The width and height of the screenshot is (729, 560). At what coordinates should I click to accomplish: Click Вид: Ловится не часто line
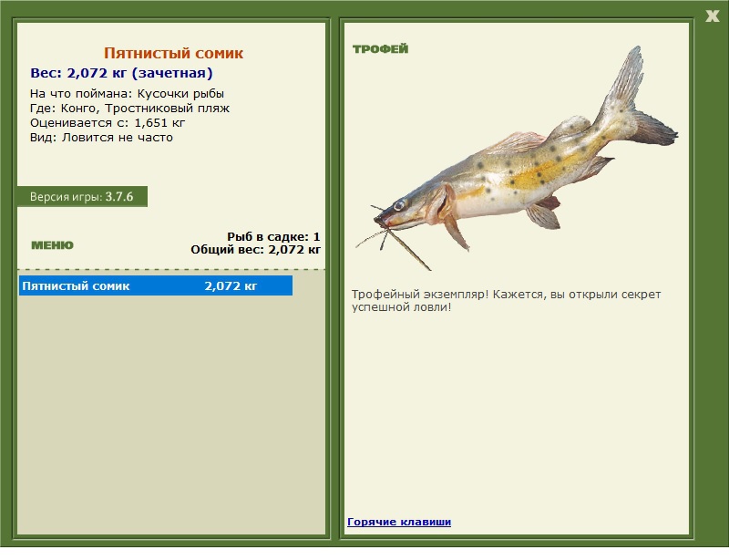point(101,138)
